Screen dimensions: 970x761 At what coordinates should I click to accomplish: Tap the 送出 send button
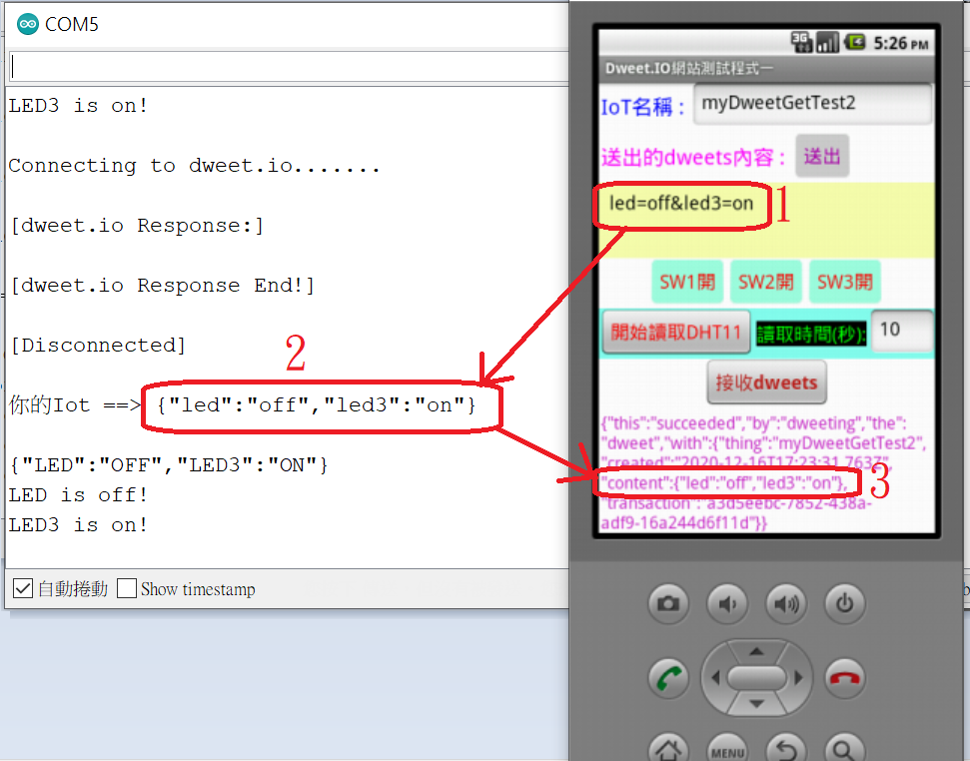coord(822,157)
